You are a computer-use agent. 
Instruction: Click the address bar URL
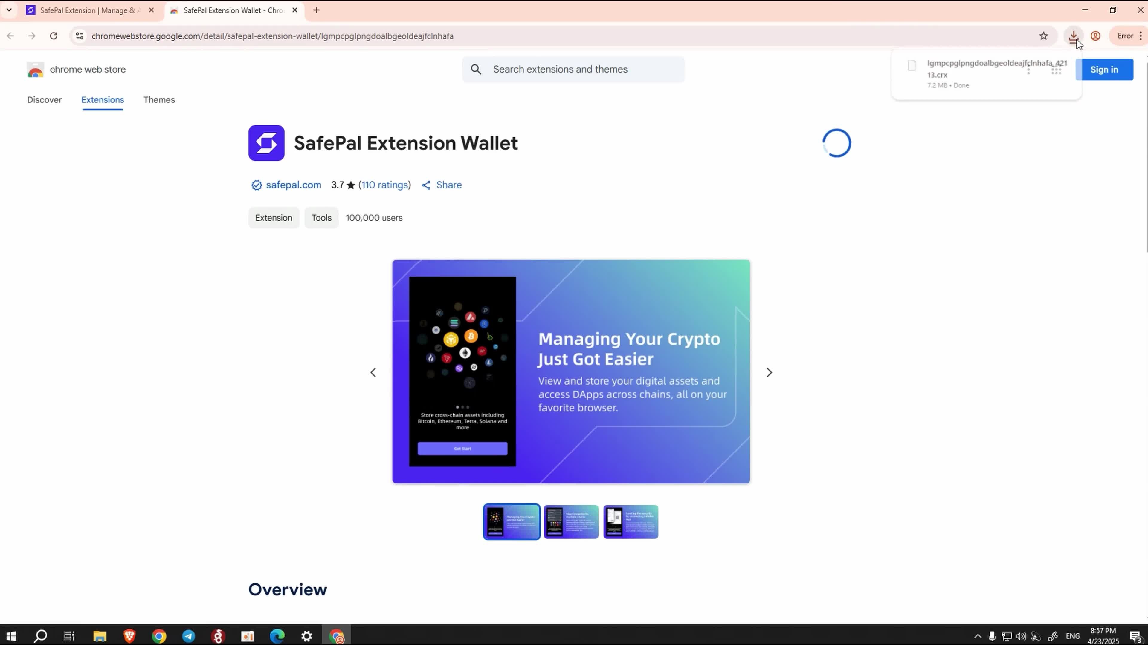pos(272,36)
